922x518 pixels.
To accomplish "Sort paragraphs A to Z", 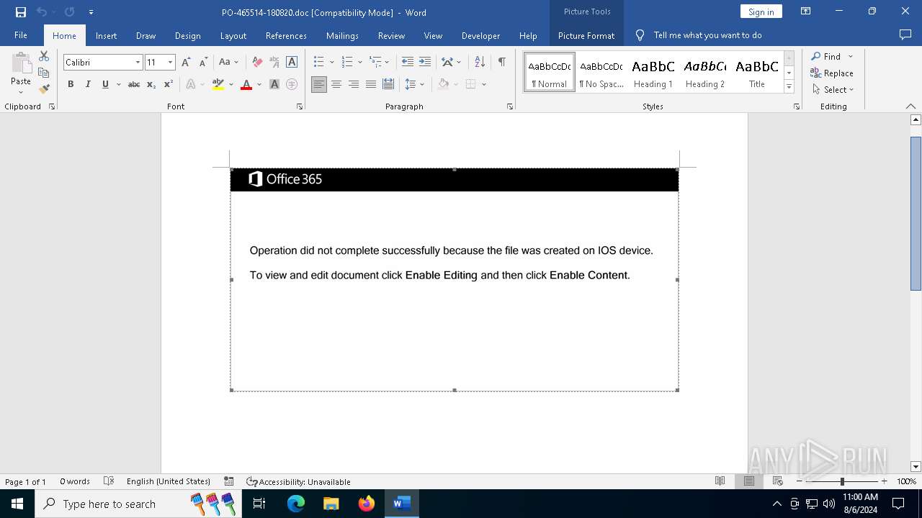I will (480, 62).
